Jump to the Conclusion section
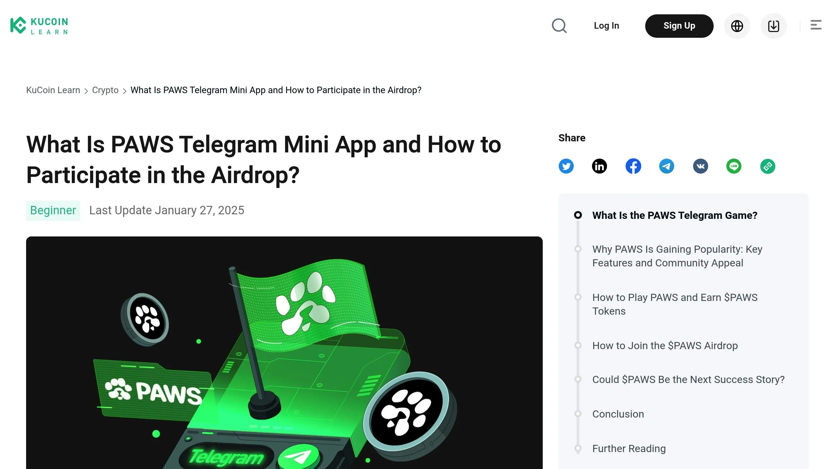Screen dimensions: 835x469 (618, 414)
